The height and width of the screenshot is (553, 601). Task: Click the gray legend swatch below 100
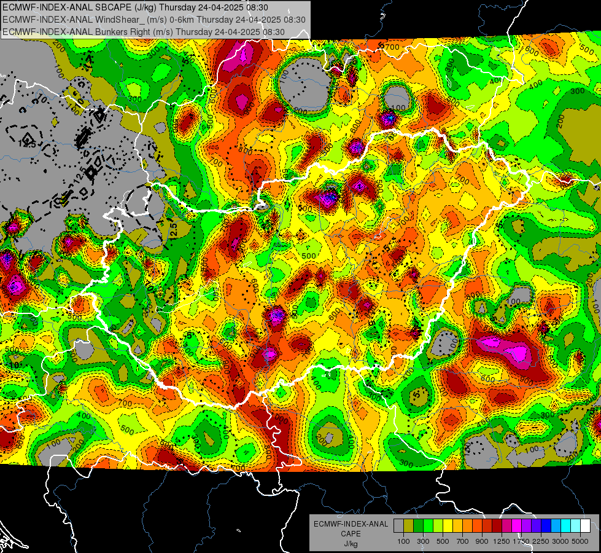[x=398, y=526]
